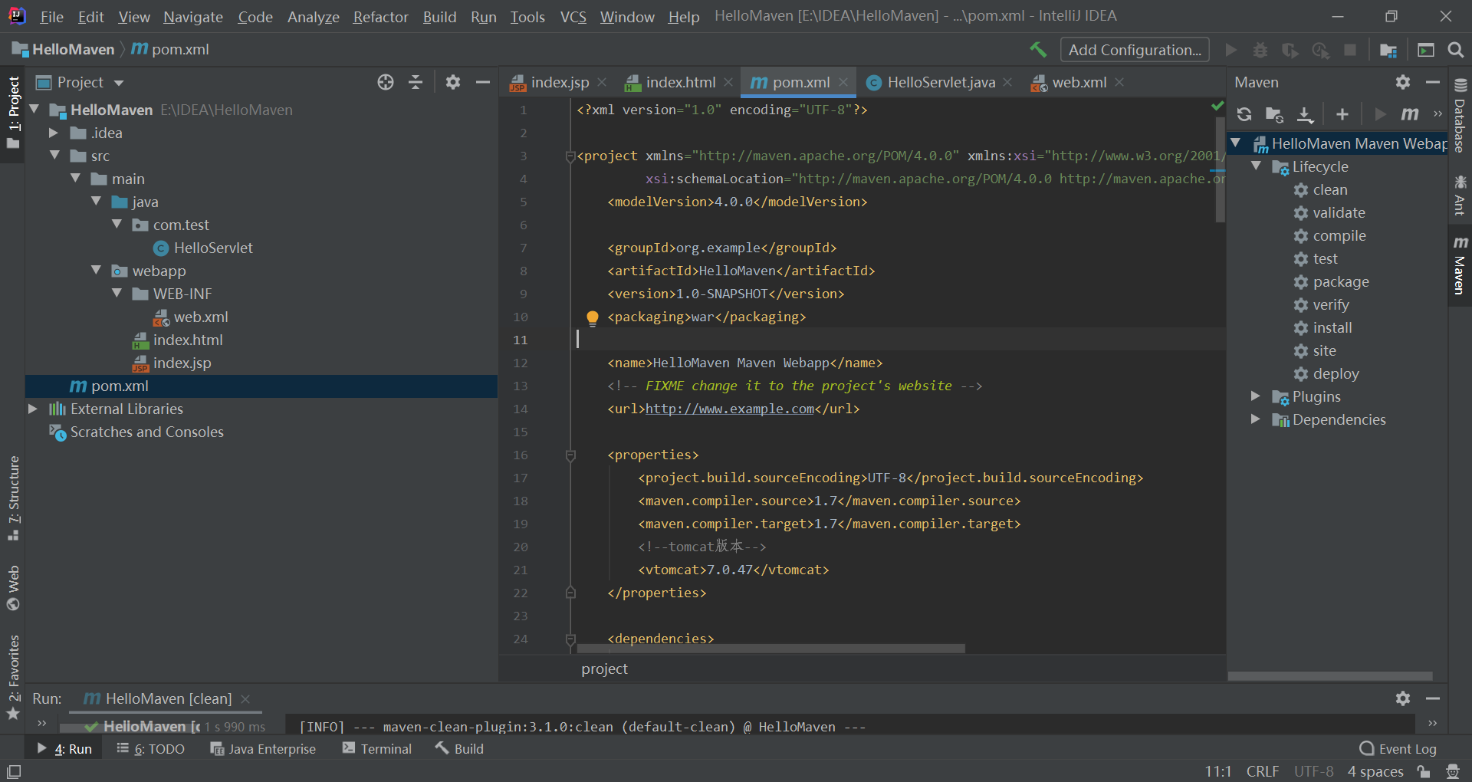Execute Maven Goal using the m icon
Viewport: 1472px width, 782px height.
(x=1409, y=113)
